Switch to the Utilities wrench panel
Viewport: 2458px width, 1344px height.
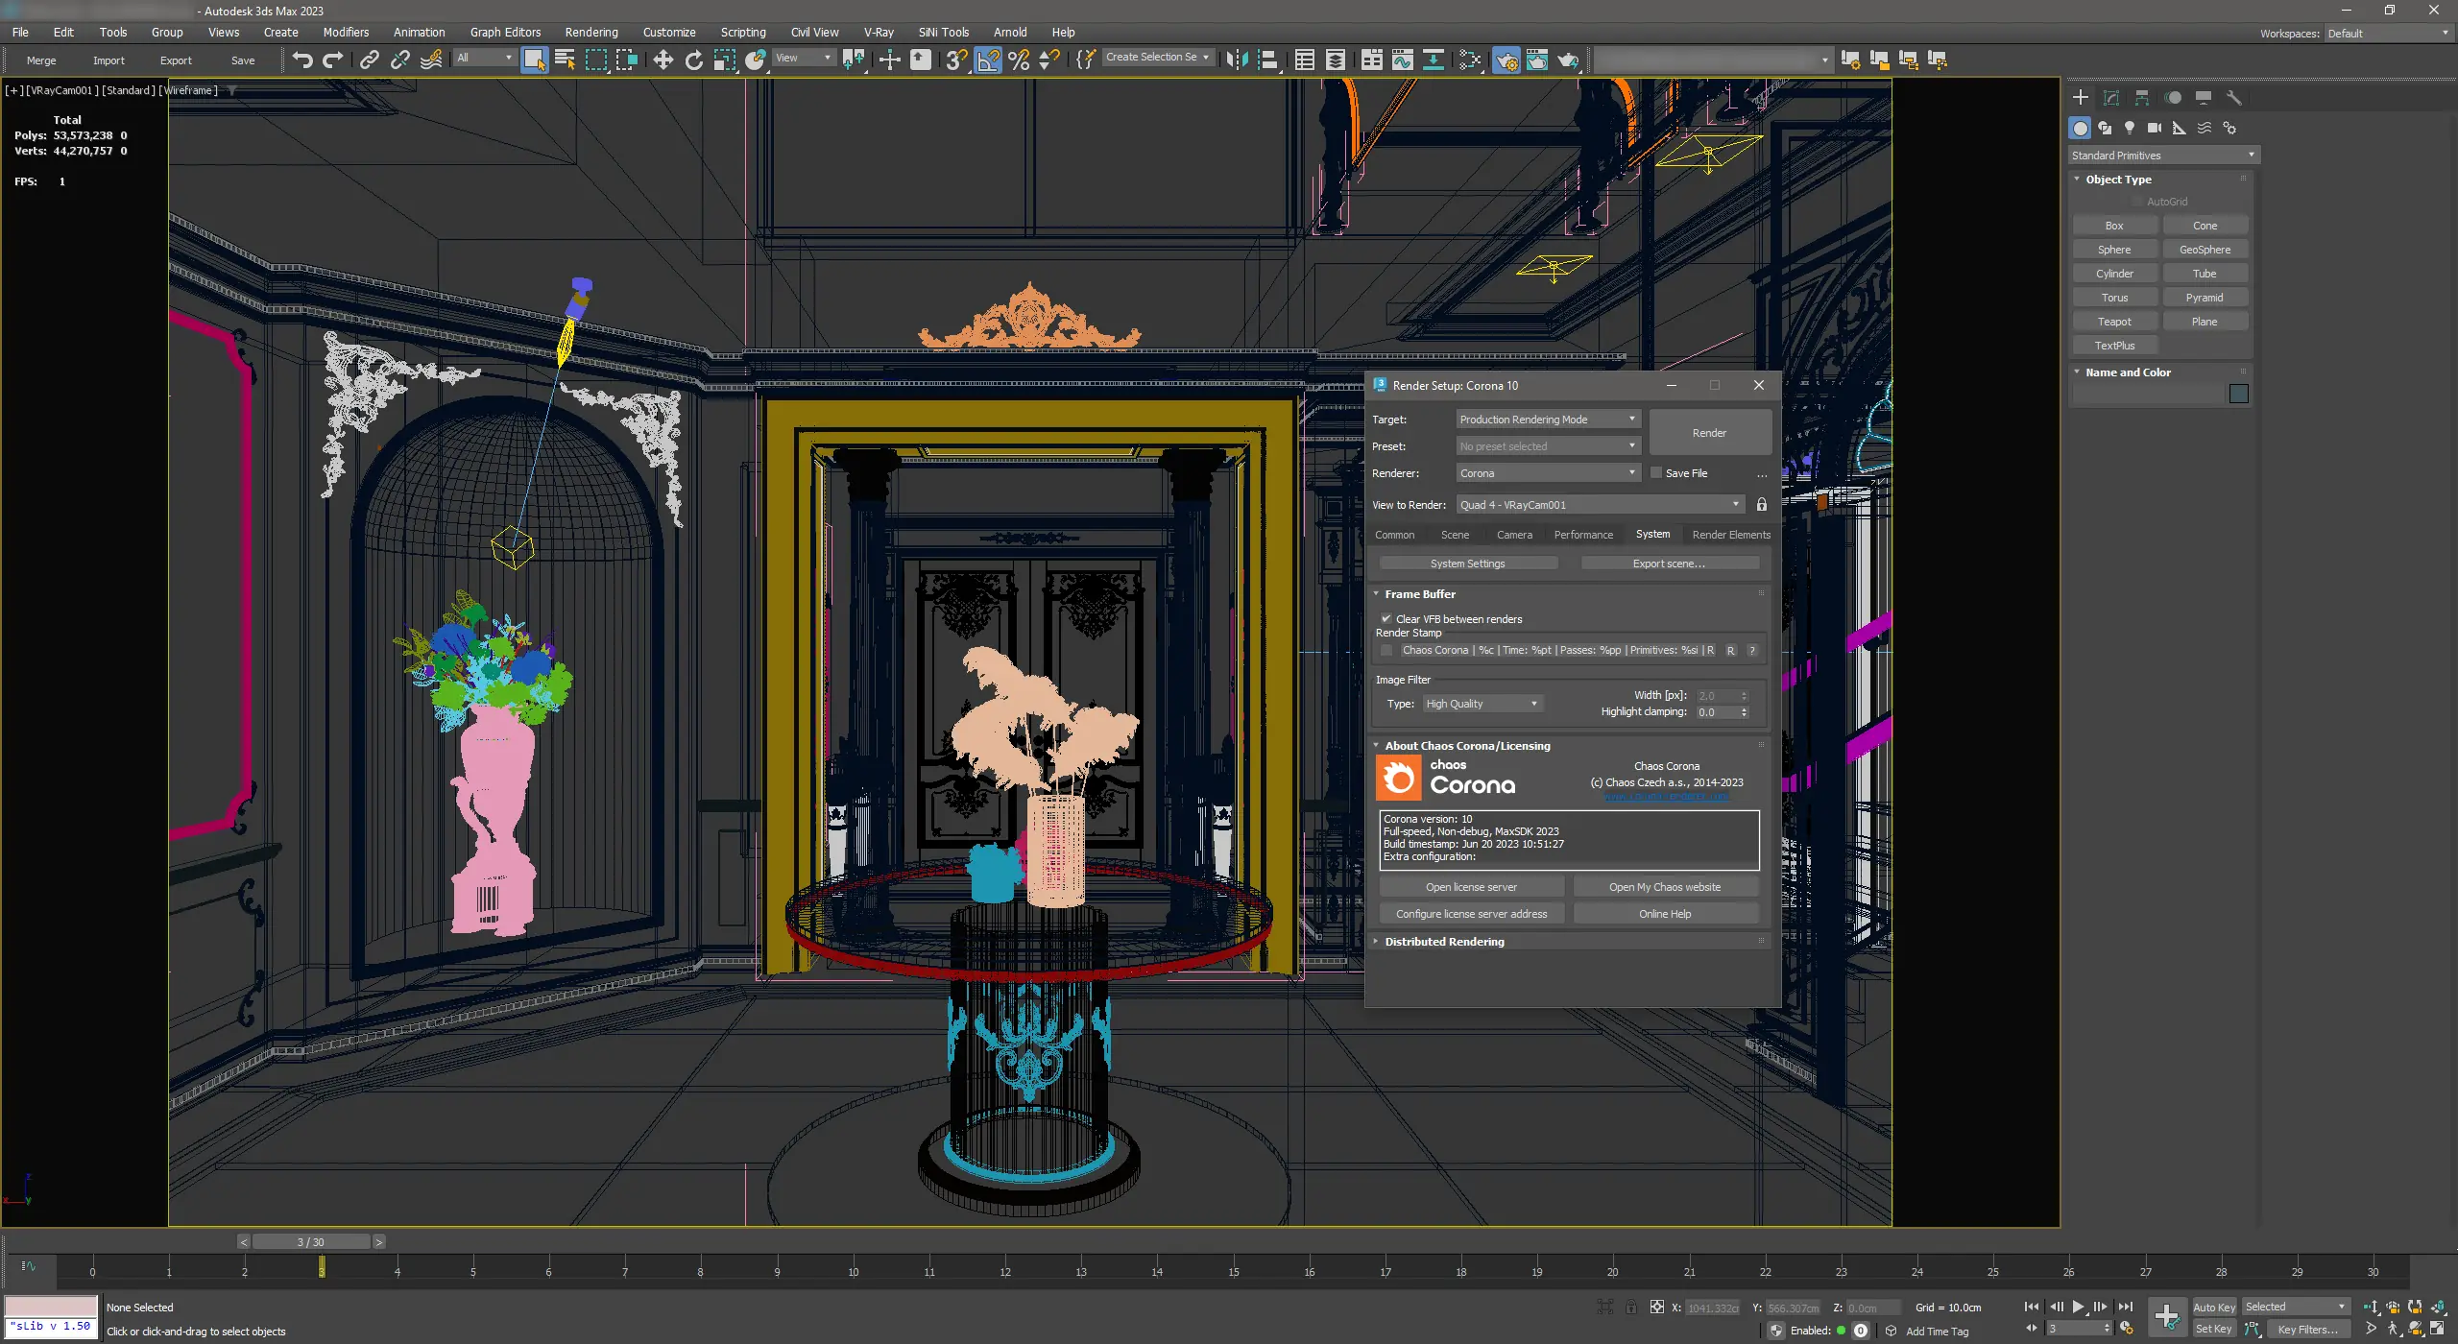(x=2234, y=97)
